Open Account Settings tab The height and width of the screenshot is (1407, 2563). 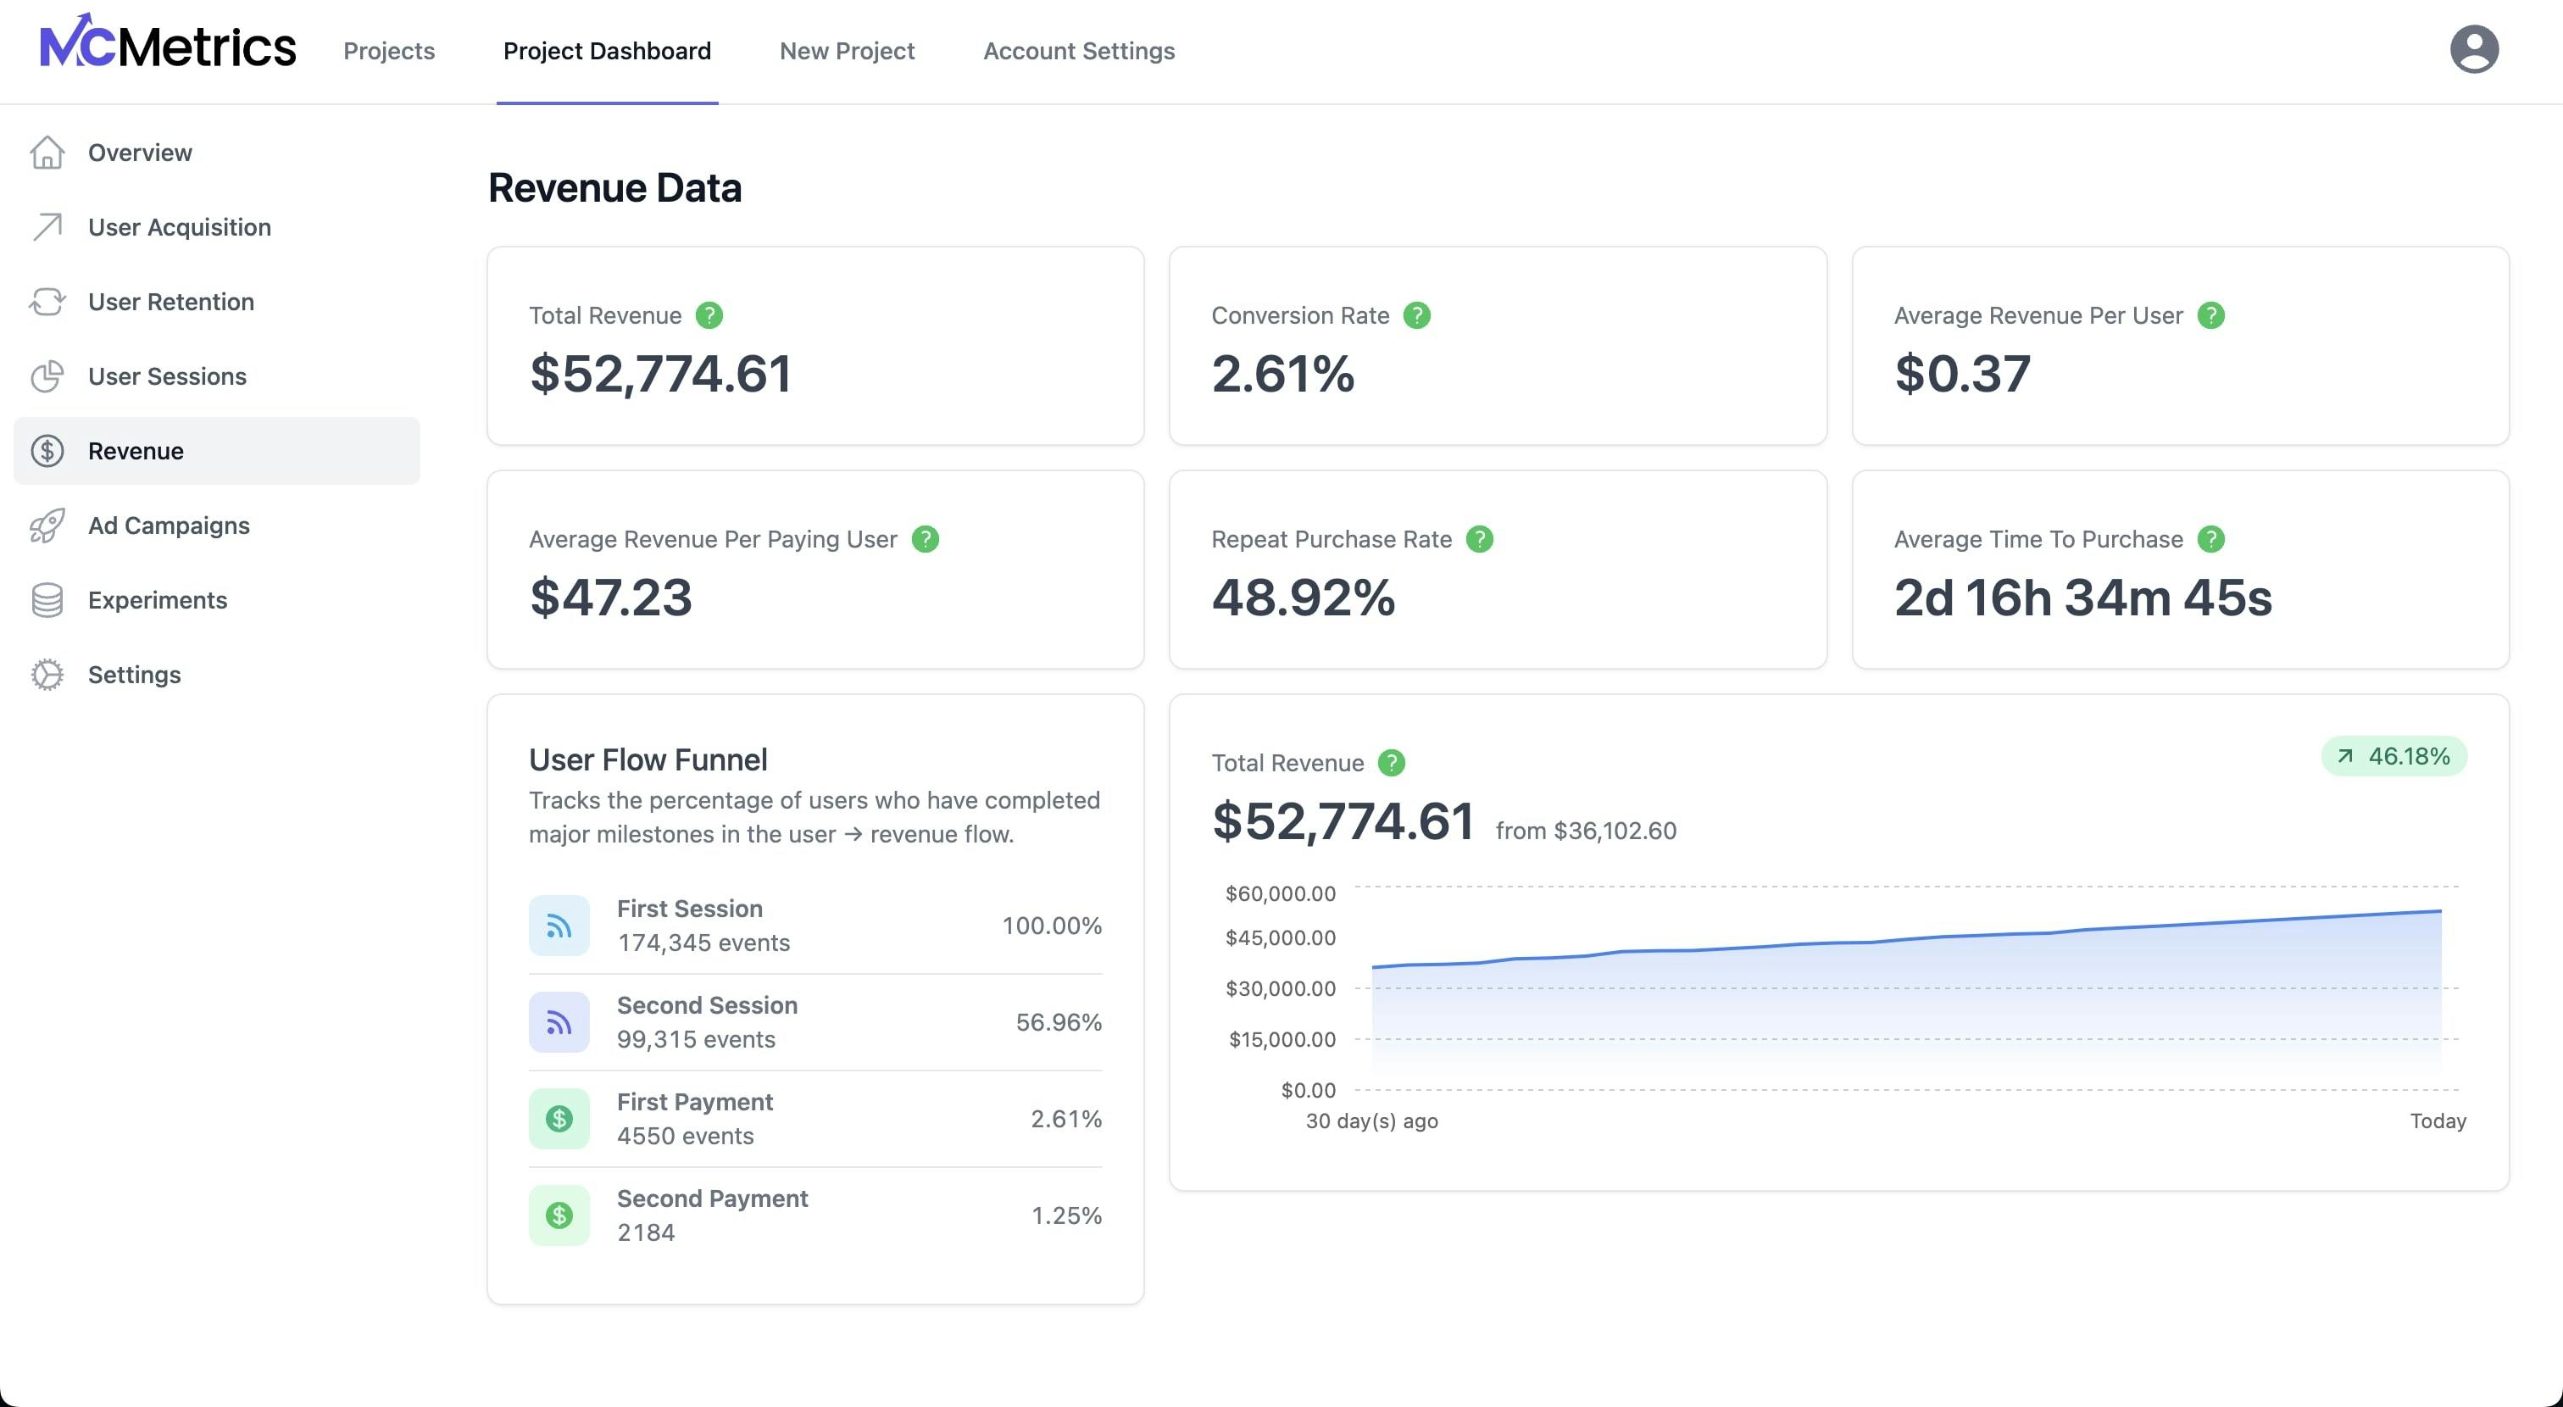pos(1079,51)
